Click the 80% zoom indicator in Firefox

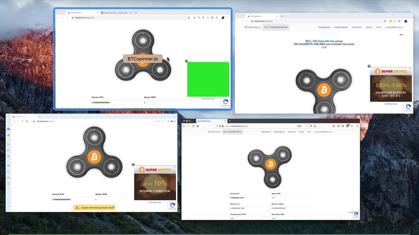click(x=300, y=126)
